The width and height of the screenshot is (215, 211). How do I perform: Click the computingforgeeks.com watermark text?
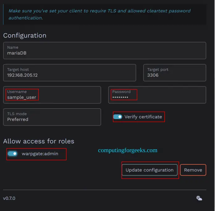[128, 151]
